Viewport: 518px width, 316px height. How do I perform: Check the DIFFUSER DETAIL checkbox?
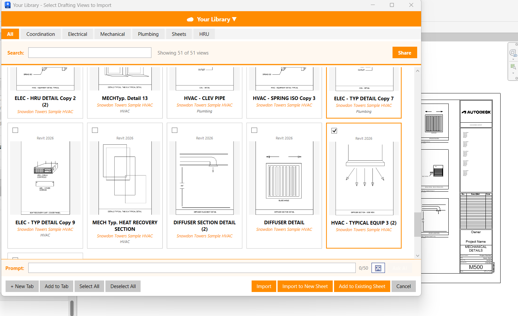tap(254, 130)
